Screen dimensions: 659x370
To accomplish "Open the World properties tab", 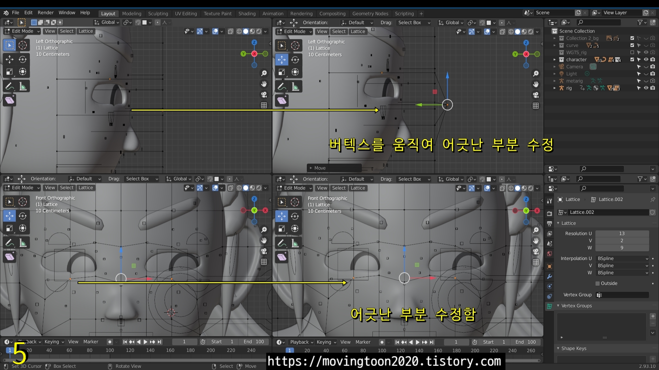I will [x=550, y=254].
